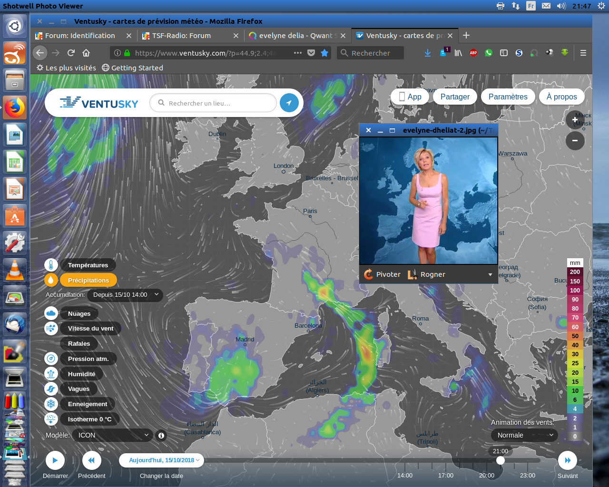Image resolution: width=609 pixels, height=487 pixels.
Task: Open the Accumulation period dropdown
Action: click(125, 295)
